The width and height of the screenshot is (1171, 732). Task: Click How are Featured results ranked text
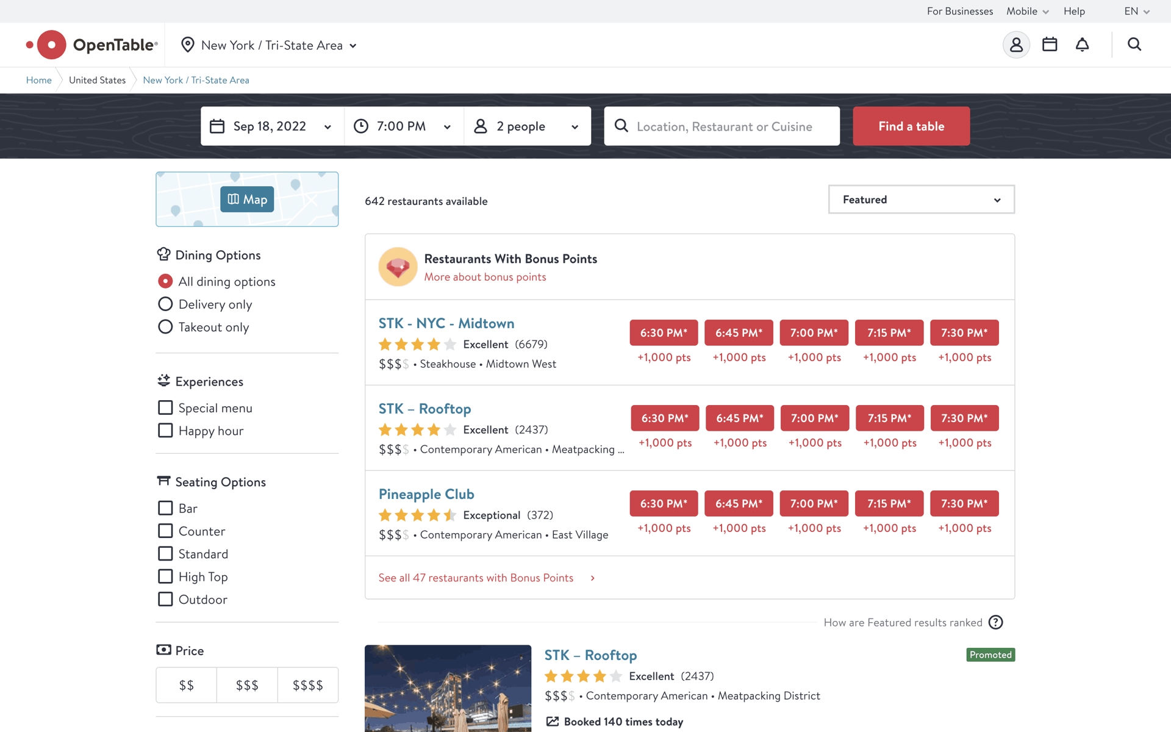(903, 622)
